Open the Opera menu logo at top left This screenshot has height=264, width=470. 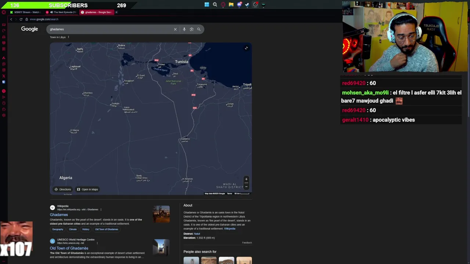click(4, 12)
